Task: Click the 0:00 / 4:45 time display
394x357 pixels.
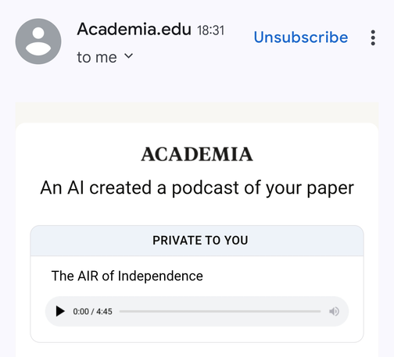Action: click(x=92, y=312)
